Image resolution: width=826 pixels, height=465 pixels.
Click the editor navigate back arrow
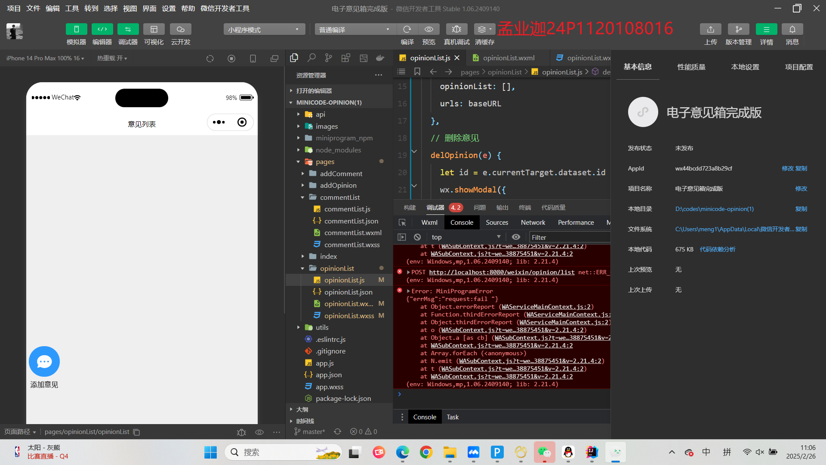click(433, 71)
